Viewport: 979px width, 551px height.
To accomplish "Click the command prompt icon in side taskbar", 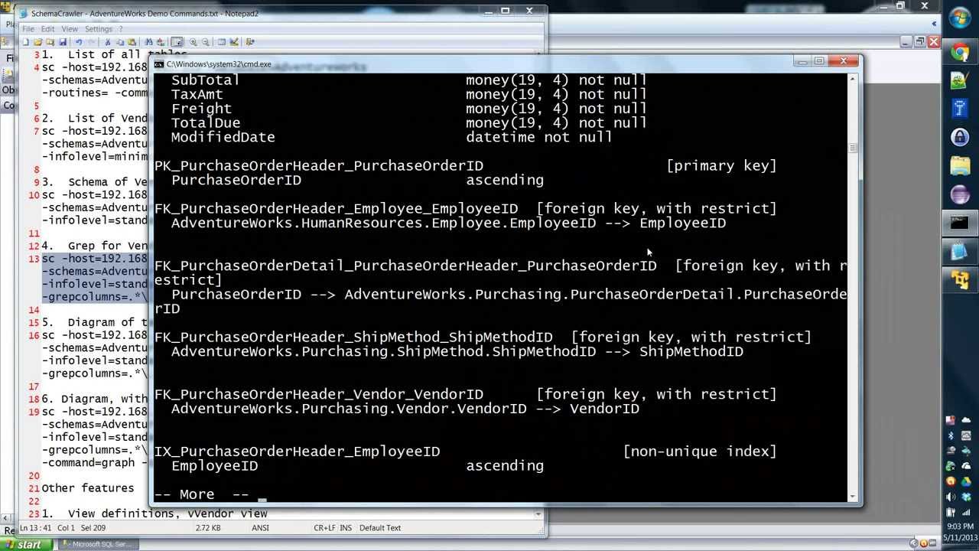I will [x=960, y=223].
